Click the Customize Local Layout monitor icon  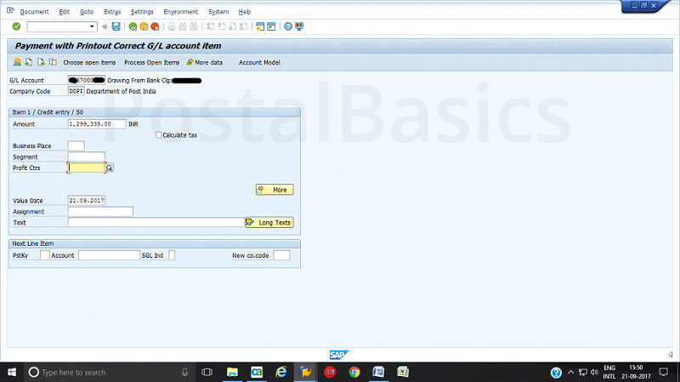click(x=299, y=26)
